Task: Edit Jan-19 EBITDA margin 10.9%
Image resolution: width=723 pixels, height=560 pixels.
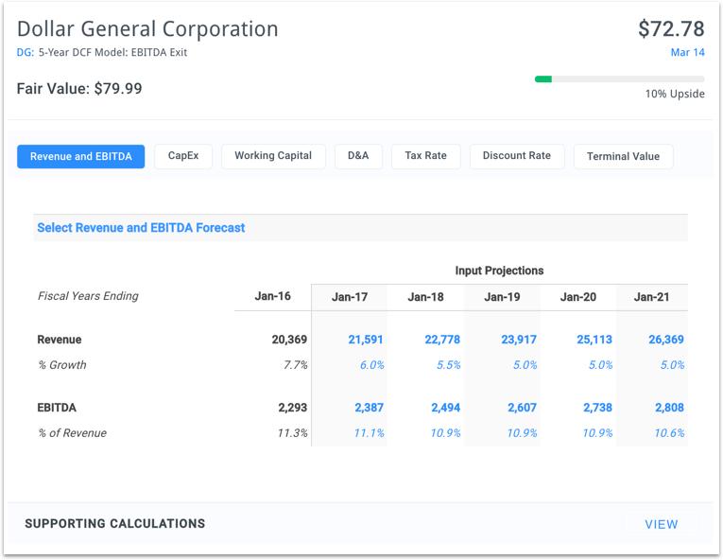Action: (522, 433)
